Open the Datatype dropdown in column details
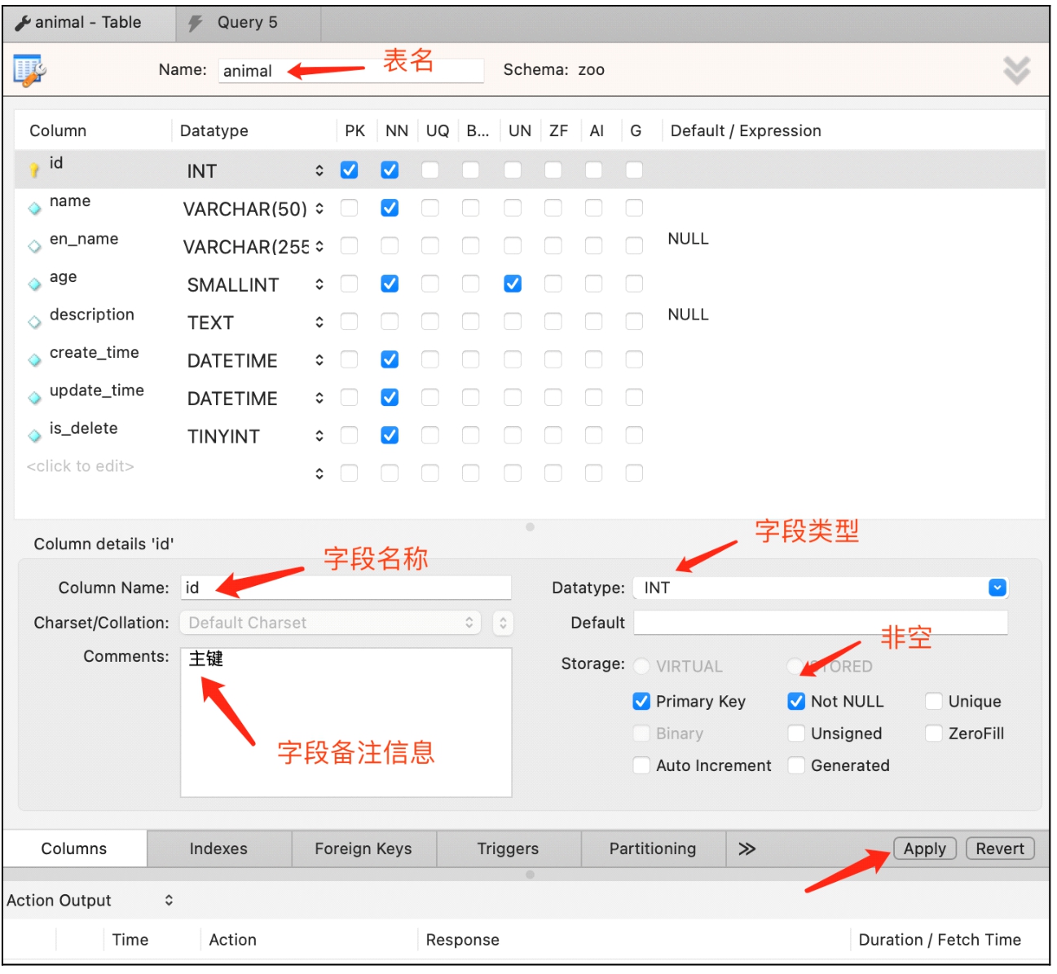This screenshot has width=1057, height=974. [x=997, y=588]
